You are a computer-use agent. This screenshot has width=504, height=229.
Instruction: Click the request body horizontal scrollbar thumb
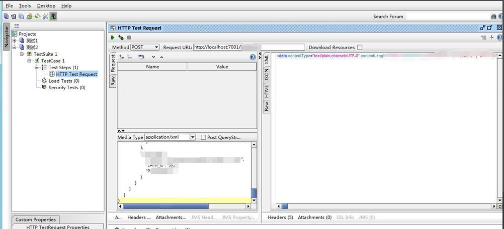tap(166, 206)
